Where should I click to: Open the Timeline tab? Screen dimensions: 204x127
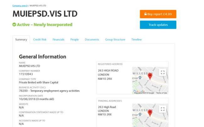[x=137, y=40]
